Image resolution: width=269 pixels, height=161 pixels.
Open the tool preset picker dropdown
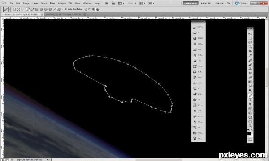(x=9, y=9)
